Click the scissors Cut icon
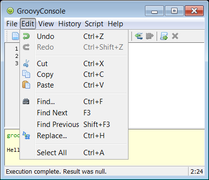This screenshot has width=209, height=180. [26, 63]
